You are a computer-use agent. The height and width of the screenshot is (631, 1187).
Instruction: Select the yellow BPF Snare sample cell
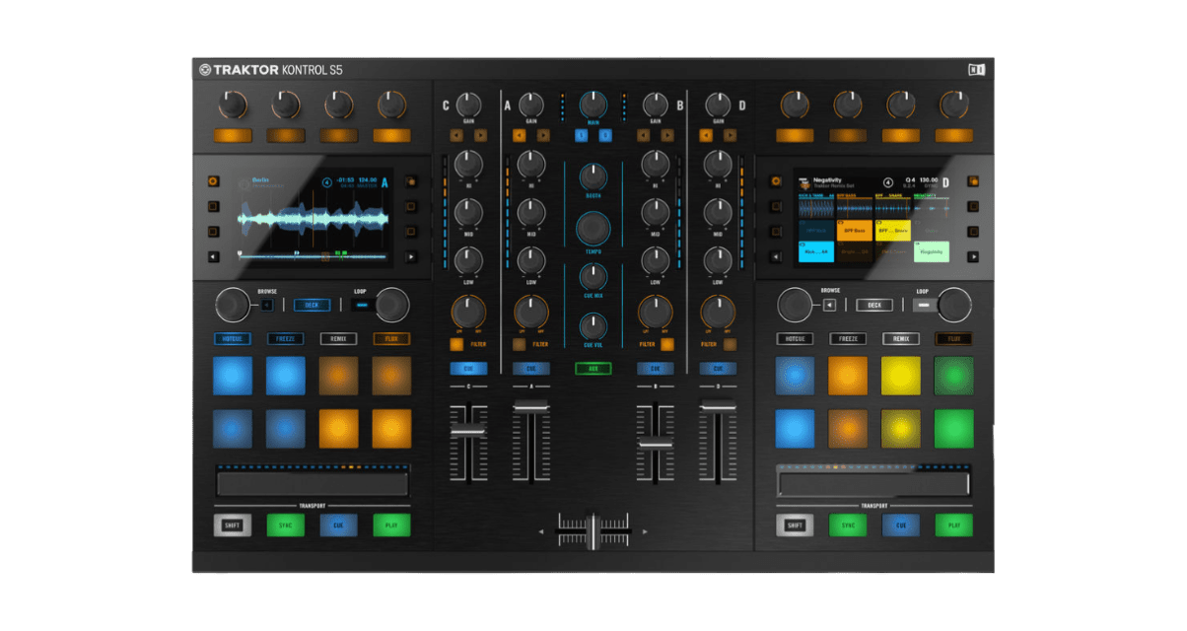click(893, 231)
